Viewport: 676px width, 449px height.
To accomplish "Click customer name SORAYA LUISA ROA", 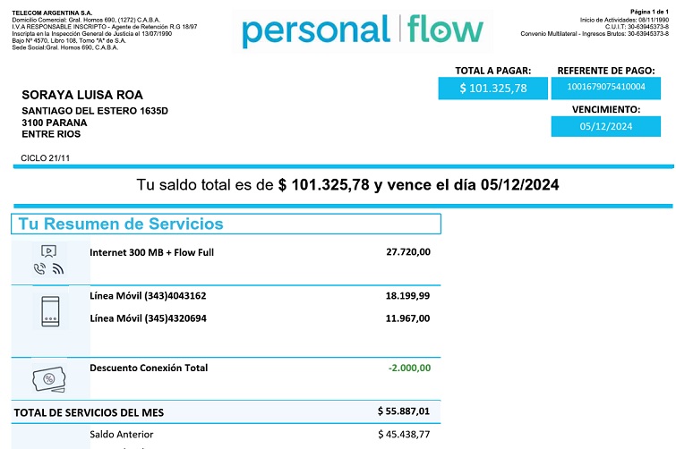I will click(82, 96).
